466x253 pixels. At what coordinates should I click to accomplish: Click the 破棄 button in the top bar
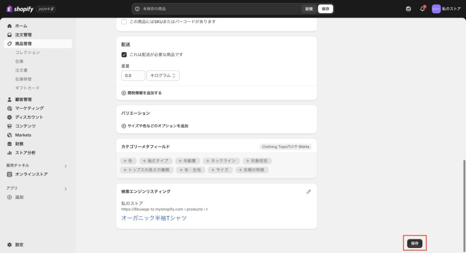[309, 9]
